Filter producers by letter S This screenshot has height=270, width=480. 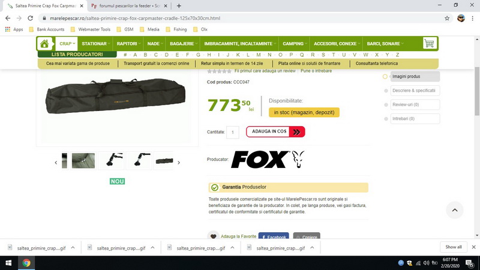[323, 55]
